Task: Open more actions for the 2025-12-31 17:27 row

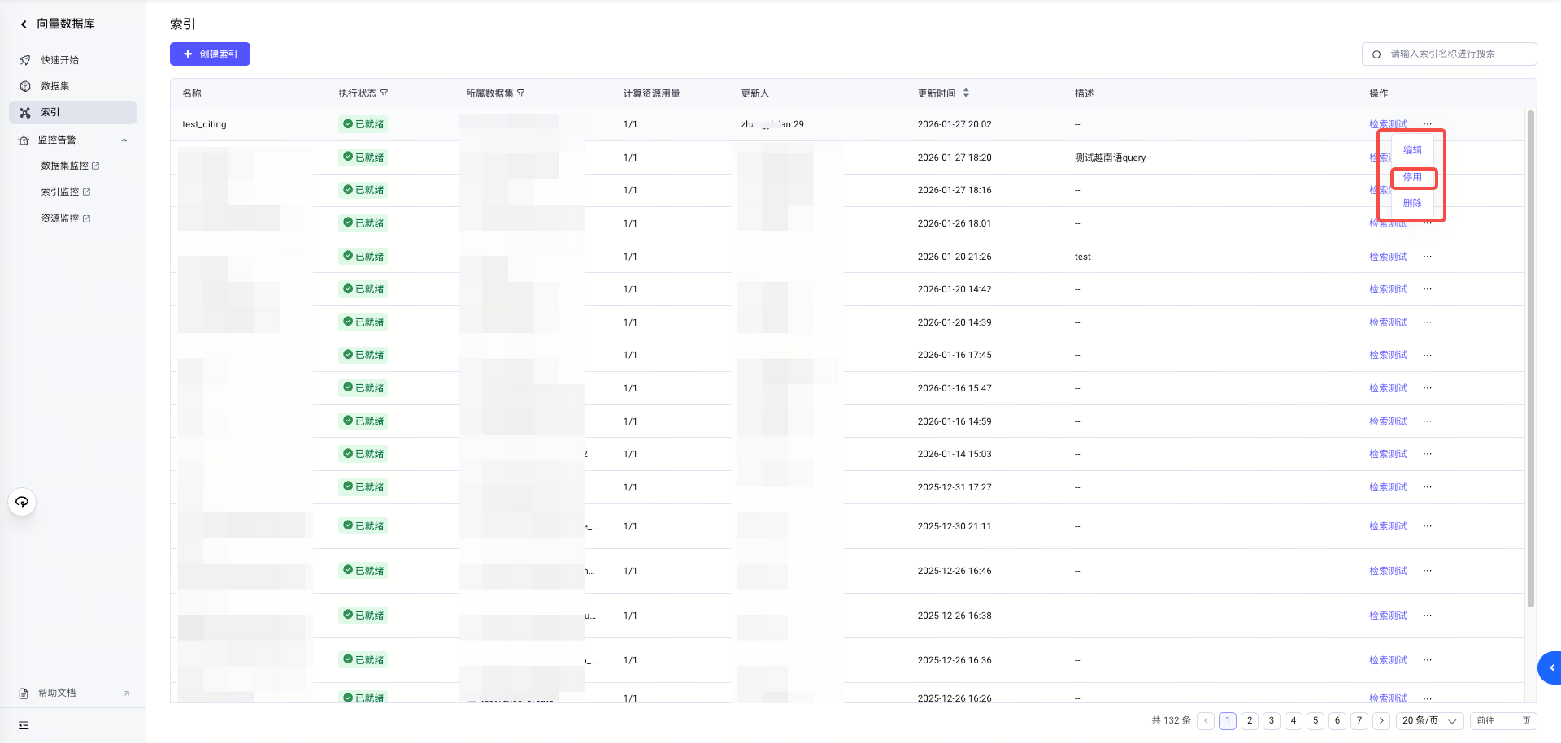Action: click(1428, 487)
